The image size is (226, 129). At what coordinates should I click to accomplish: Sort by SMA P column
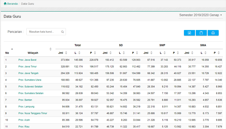219,53
